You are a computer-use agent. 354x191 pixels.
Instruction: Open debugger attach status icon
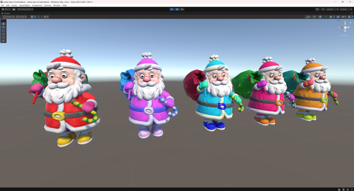(339, 190)
